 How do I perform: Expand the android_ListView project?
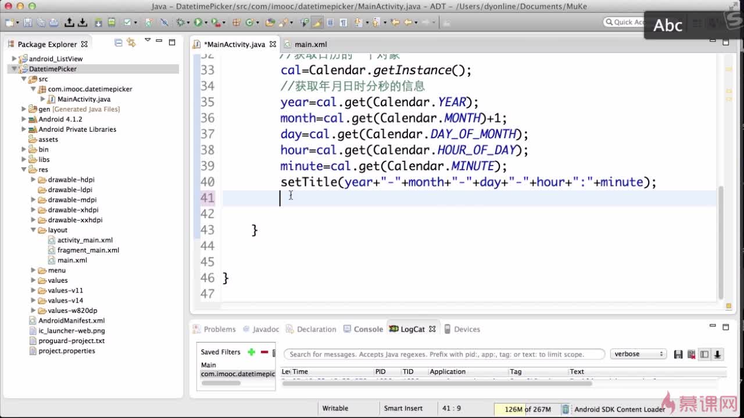pyautogui.click(x=15, y=59)
